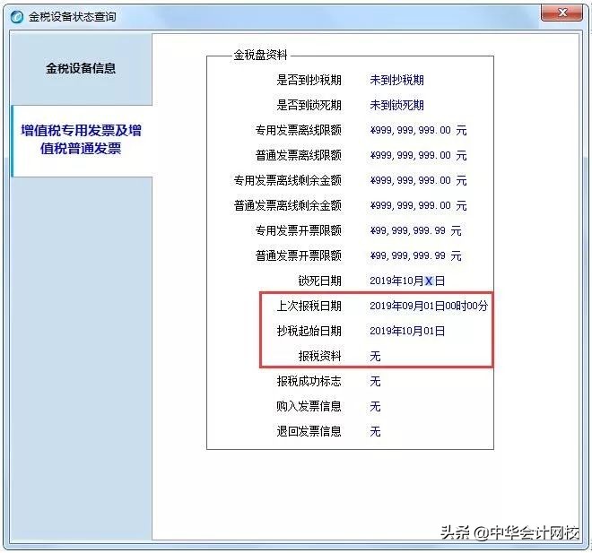Click the app icon in title bar

[x=17, y=17]
